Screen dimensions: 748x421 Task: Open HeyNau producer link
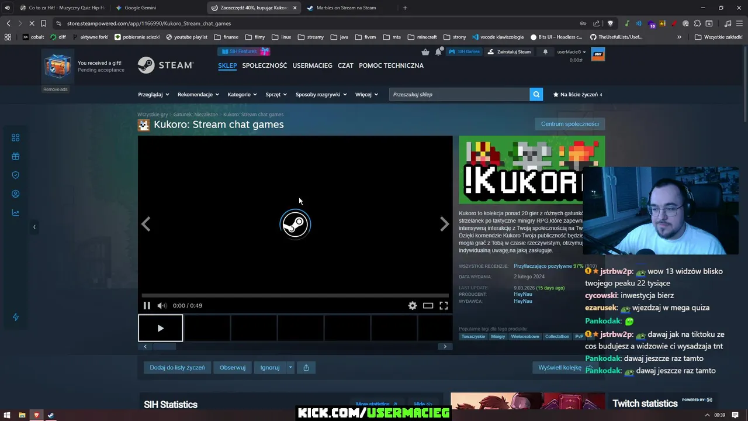point(523,294)
